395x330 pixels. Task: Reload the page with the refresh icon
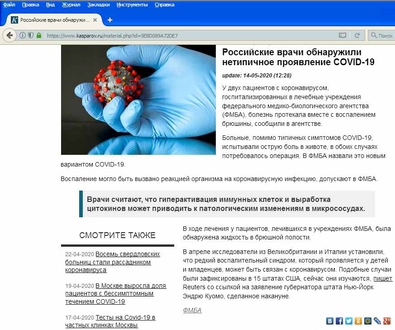click(357, 36)
